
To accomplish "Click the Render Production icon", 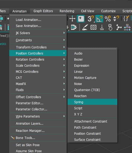I will click(74, 27).
